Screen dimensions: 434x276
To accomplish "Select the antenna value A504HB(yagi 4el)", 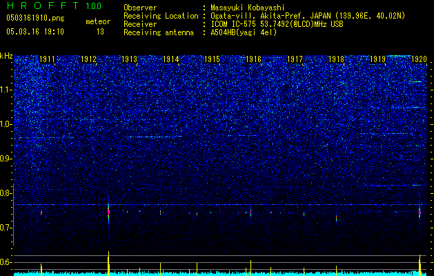I will coord(244,32).
